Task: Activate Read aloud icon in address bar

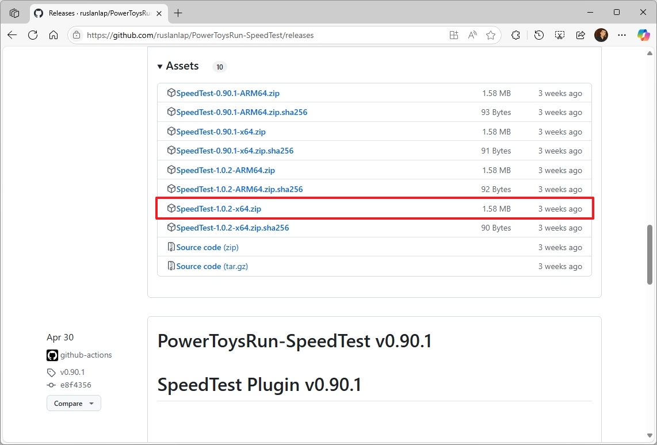Action: pyautogui.click(x=472, y=35)
